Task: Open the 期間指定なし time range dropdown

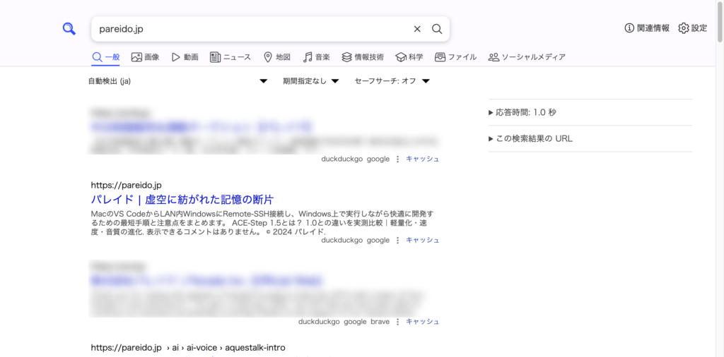Action: click(311, 81)
